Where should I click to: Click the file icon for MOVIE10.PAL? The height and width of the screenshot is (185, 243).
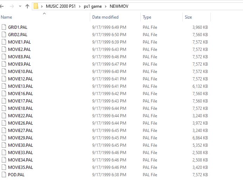(4, 71)
